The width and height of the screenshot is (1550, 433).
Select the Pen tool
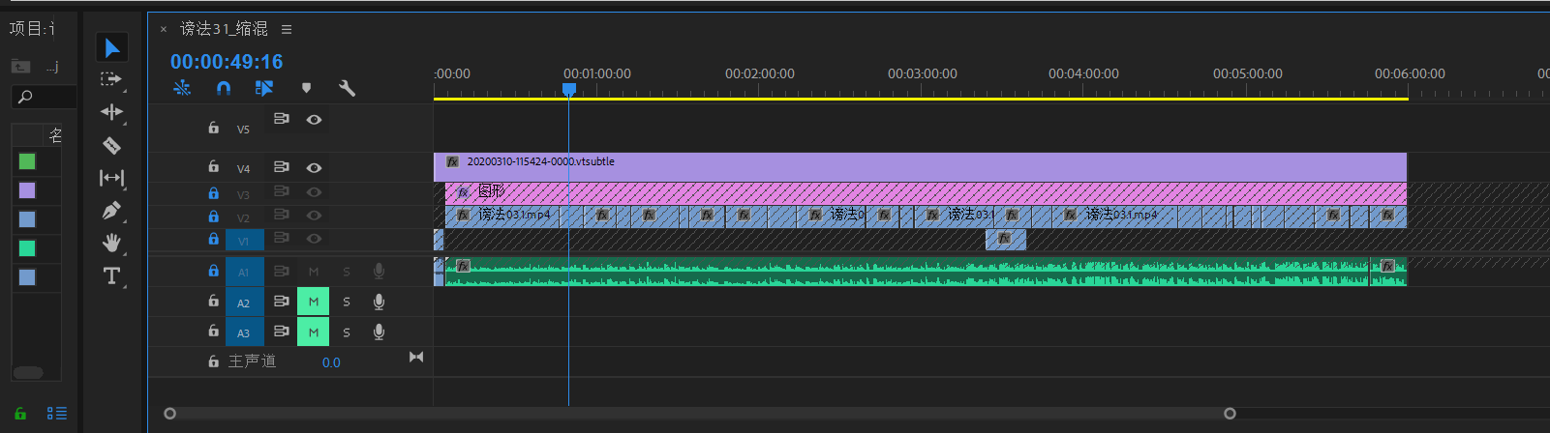111,210
